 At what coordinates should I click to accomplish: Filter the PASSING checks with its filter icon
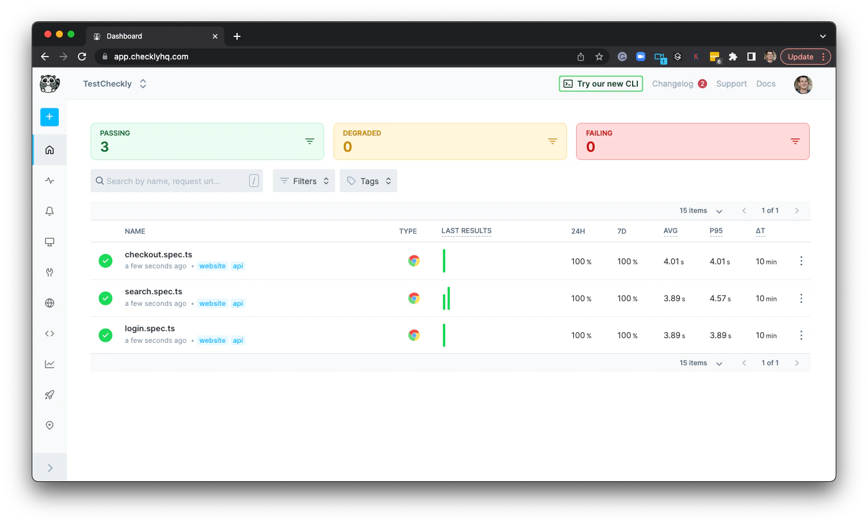[310, 141]
